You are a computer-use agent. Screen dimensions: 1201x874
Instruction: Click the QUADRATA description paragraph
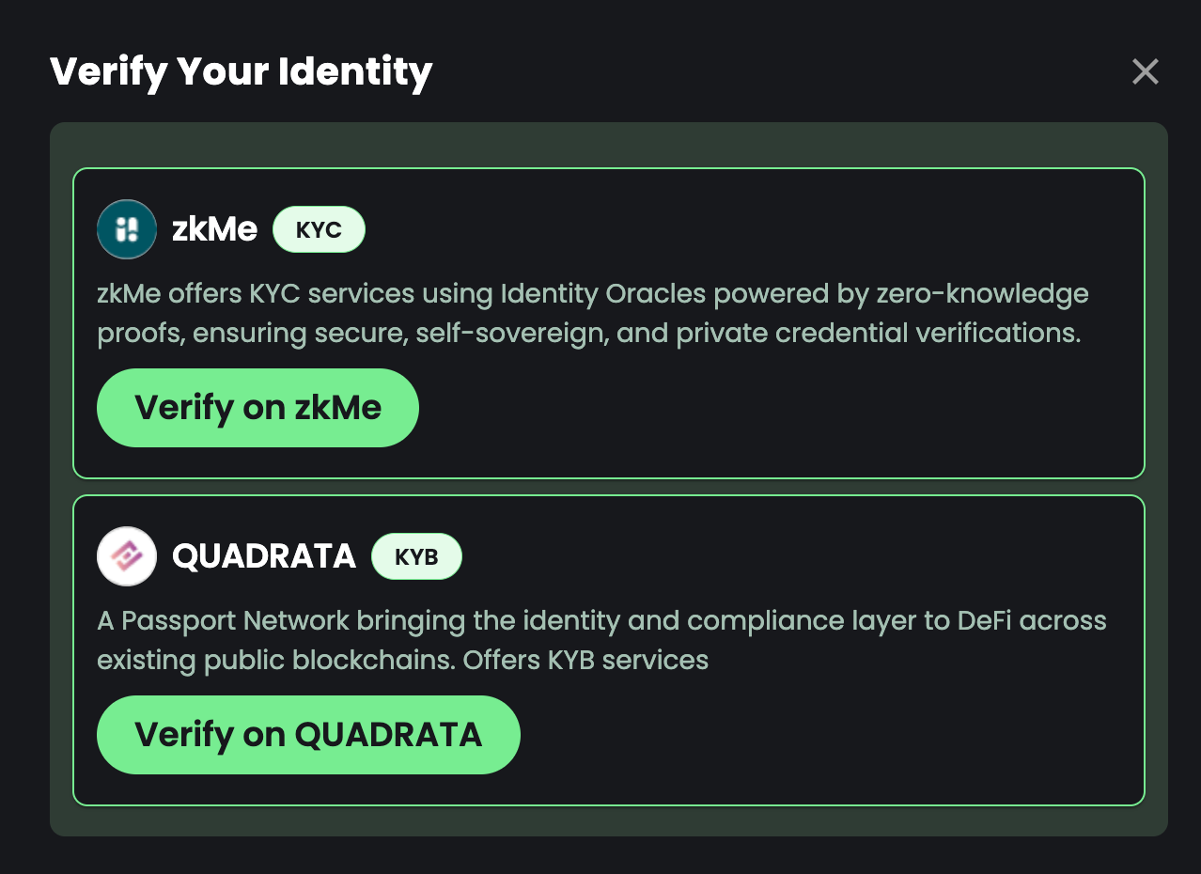point(601,640)
